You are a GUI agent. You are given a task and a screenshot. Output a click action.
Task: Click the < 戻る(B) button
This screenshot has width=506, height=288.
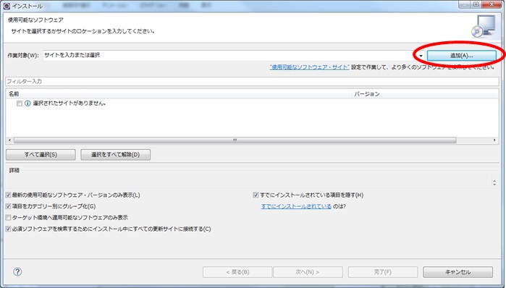pyautogui.click(x=237, y=272)
